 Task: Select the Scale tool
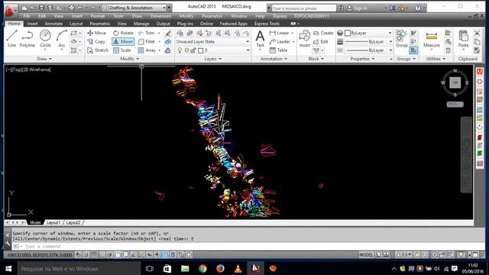point(122,50)
